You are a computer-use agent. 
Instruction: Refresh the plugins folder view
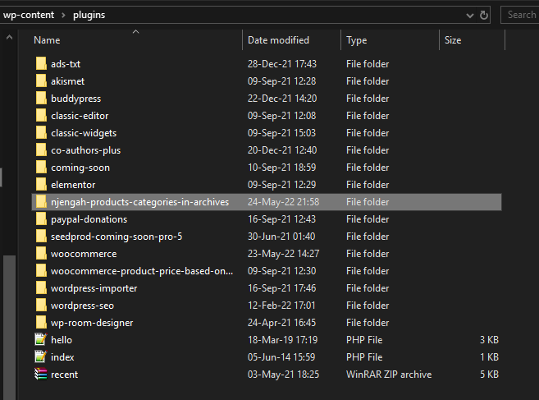(x=484, y=15)
